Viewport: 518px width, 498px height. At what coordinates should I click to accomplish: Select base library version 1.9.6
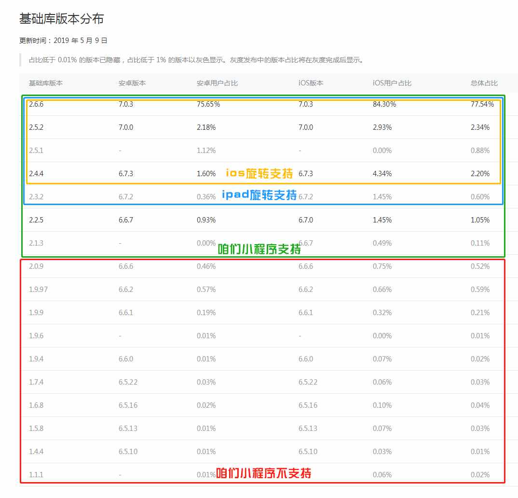click(x=36, y=335)
